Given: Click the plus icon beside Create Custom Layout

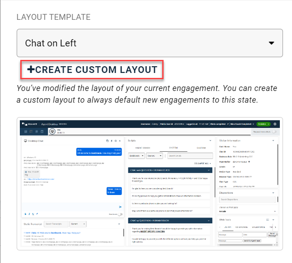Looking at the screenshot, I should tap(31, 70).
